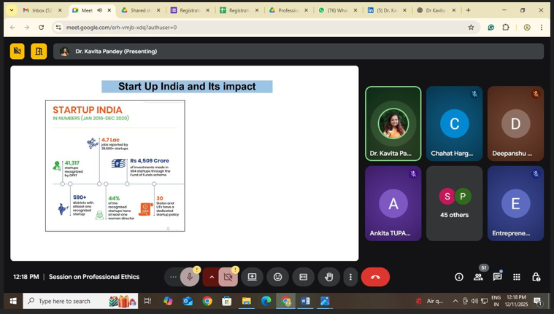Image resolution: width=554 pixels, height=314 pixels.
Task: Open audio settings dots beside microphone
Action: pyautogui.click(x=173, y=278)
